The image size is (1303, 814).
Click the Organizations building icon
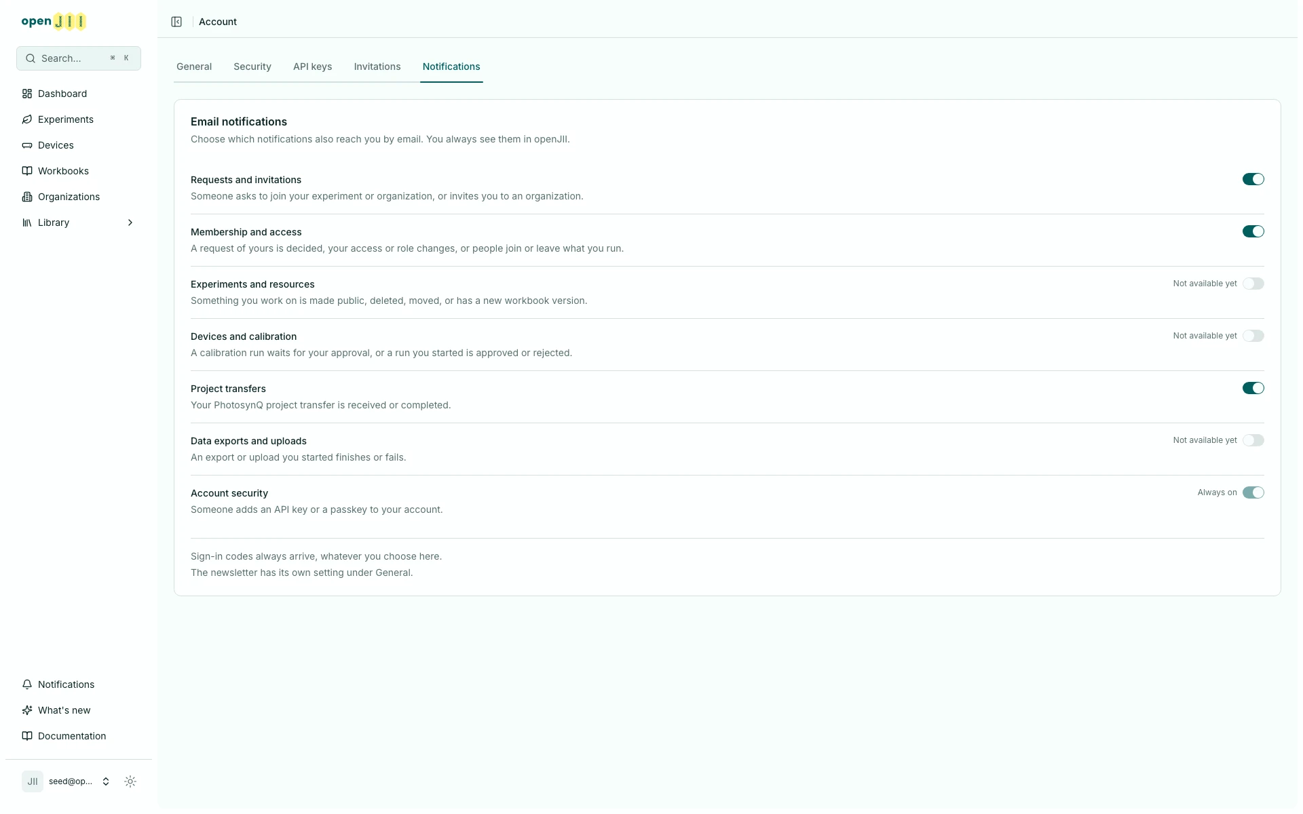(x=27, y=197)
